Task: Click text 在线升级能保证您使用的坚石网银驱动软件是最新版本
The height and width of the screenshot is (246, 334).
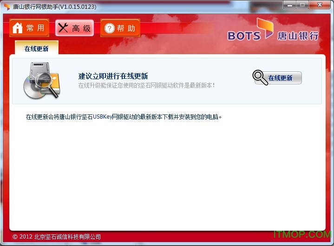Action: 146,85
